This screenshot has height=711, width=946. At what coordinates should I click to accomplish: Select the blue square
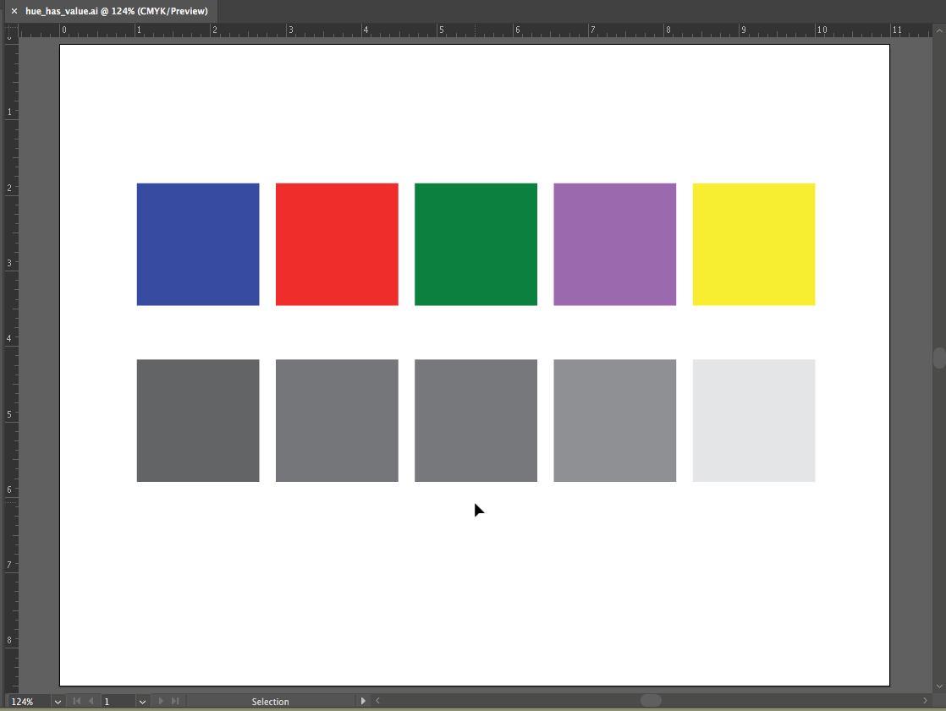click(x=198, y=244)
